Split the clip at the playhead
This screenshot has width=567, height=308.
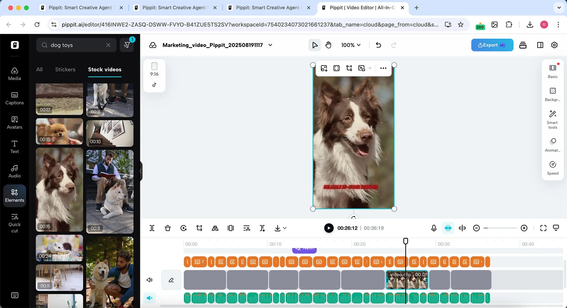[152, 228]
